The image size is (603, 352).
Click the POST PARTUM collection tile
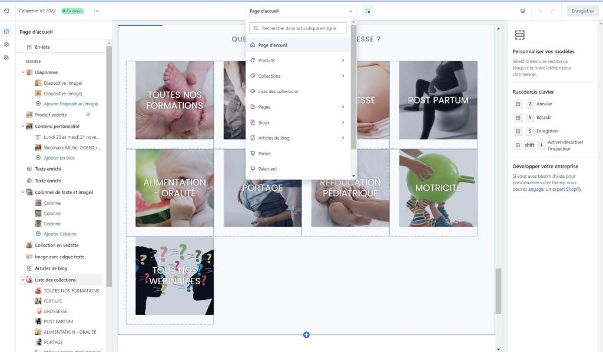pyautogui.click(x=438, y=100)
